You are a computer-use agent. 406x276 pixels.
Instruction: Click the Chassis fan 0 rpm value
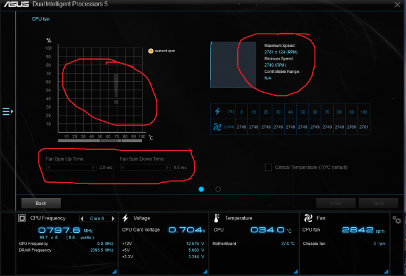[379, 244]
